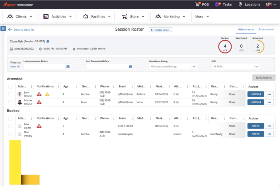Viewport: 280px width, 186px height.
Task: Mark Blair Pengly as Attend
Action: pyautogui.click(x=256, y=134)
